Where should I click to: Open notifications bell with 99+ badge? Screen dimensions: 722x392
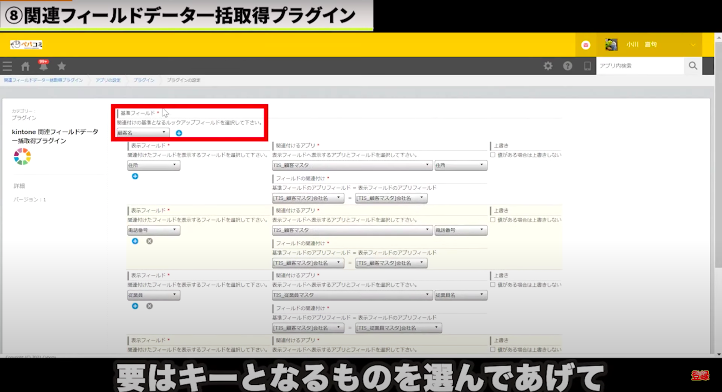pyautogui.click(x=44, y=66)
